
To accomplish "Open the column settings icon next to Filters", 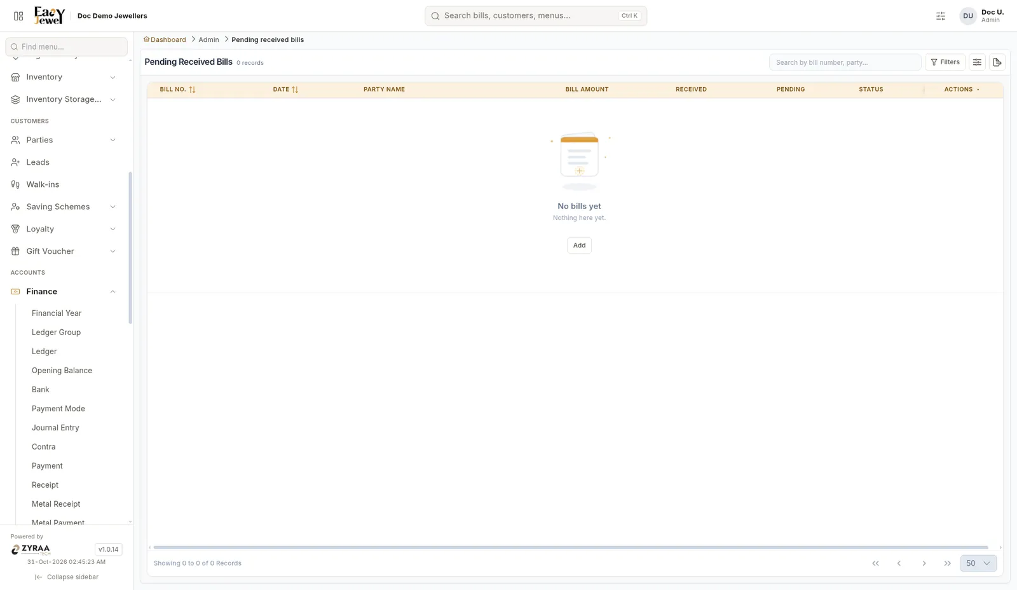I will point(977,62).
